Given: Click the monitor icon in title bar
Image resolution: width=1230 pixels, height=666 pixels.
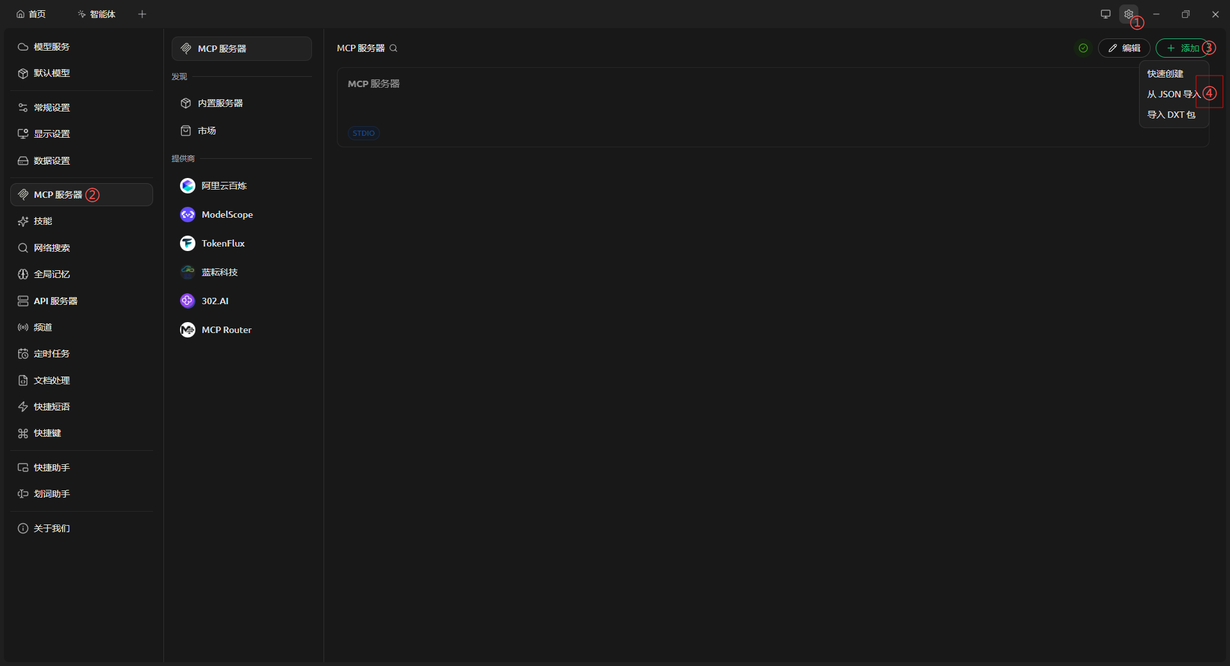Looking at the screenshot, I should [1105, 14].
